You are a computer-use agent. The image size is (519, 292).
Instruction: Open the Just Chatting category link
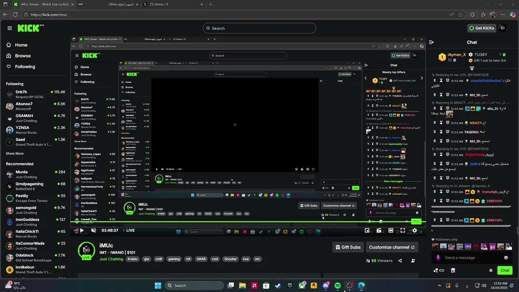[111, 259]
